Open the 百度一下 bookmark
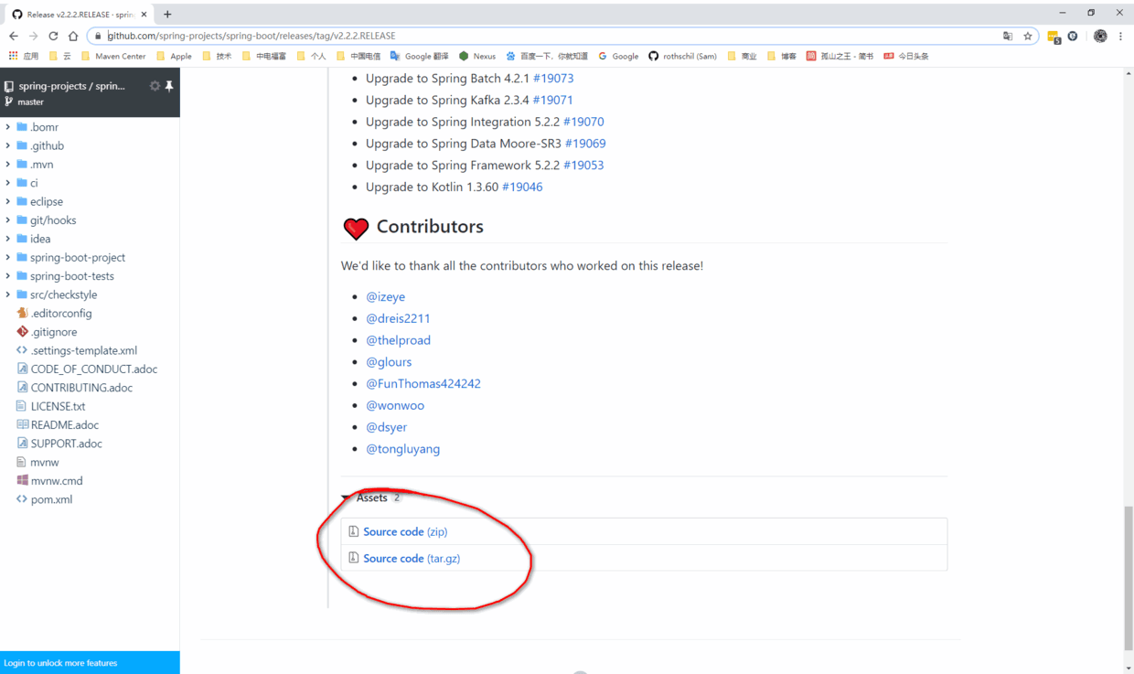 pos(547,56)
